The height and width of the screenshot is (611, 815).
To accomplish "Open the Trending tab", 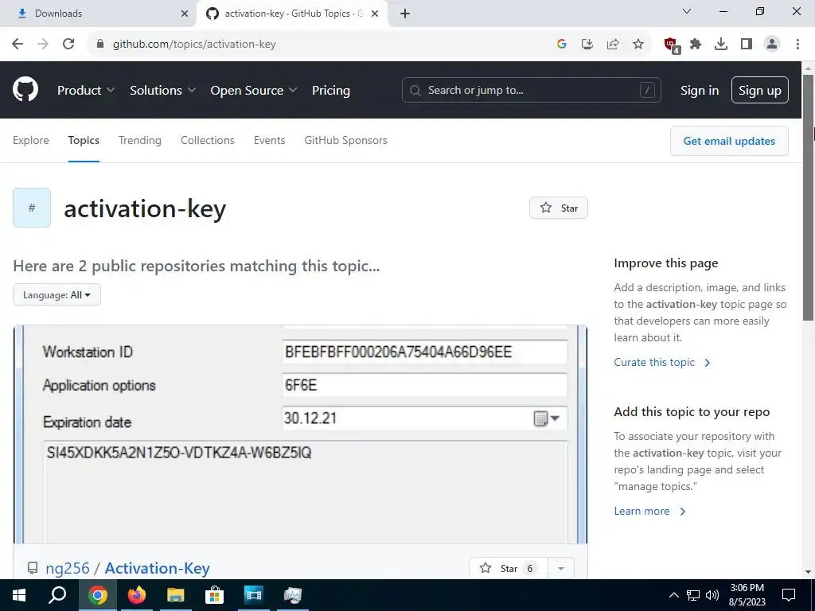I will click(x=140, y=140).
